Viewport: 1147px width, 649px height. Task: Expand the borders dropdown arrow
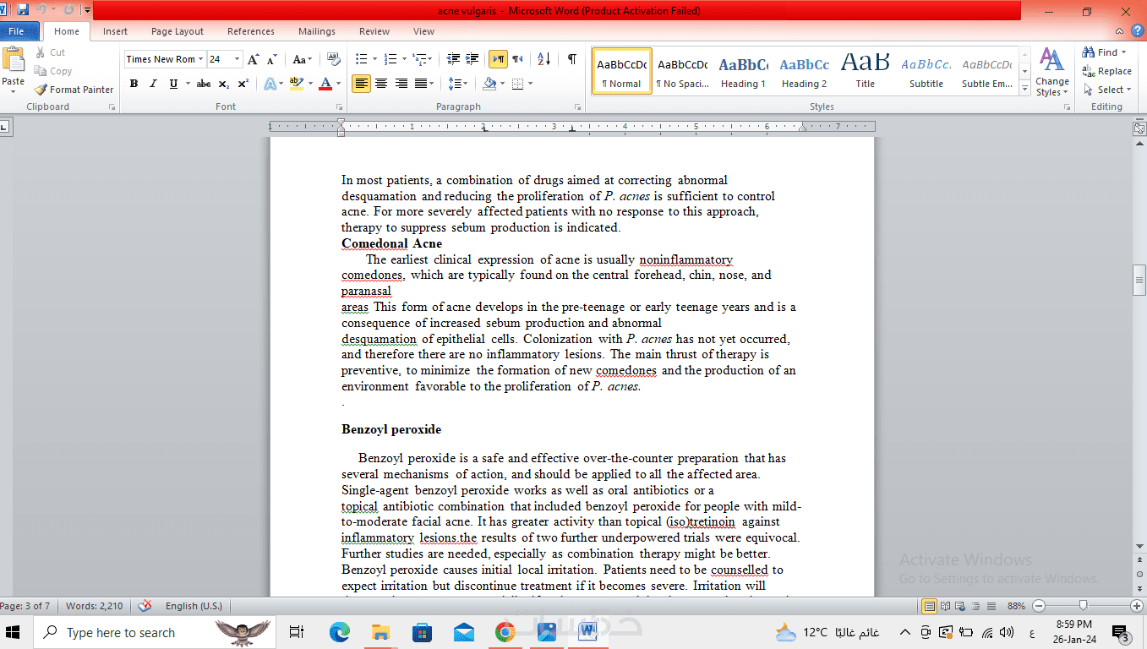(x=530, y=84)
